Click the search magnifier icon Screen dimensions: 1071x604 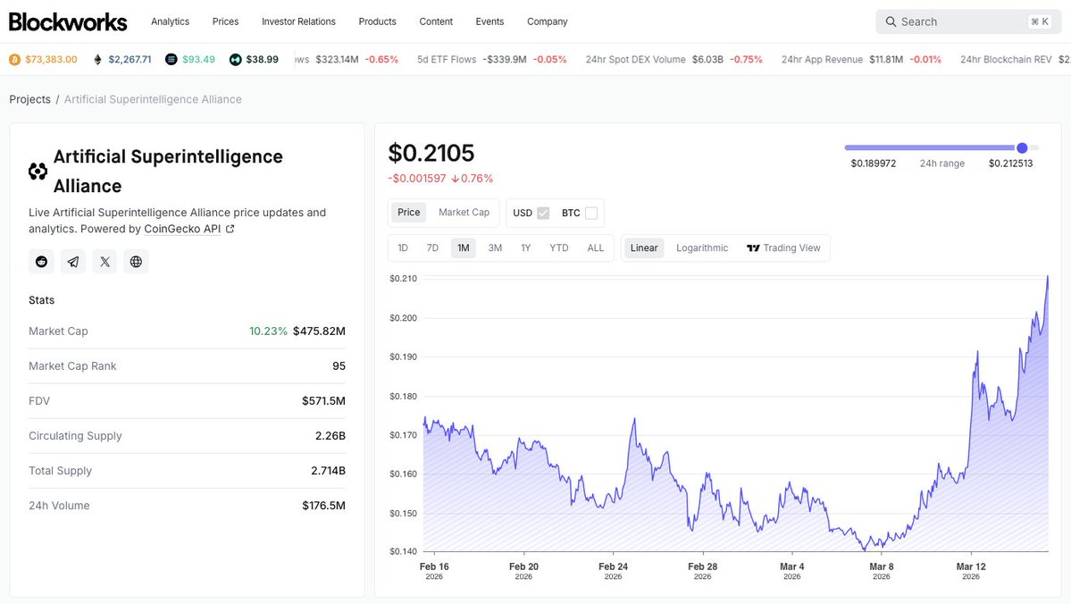click(891, 21)
